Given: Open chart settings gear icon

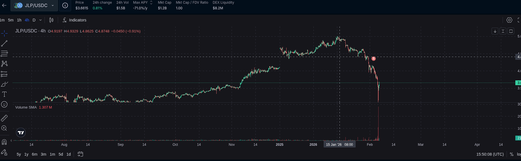Looking at the screenshot, I should click(x=509, y=20).
